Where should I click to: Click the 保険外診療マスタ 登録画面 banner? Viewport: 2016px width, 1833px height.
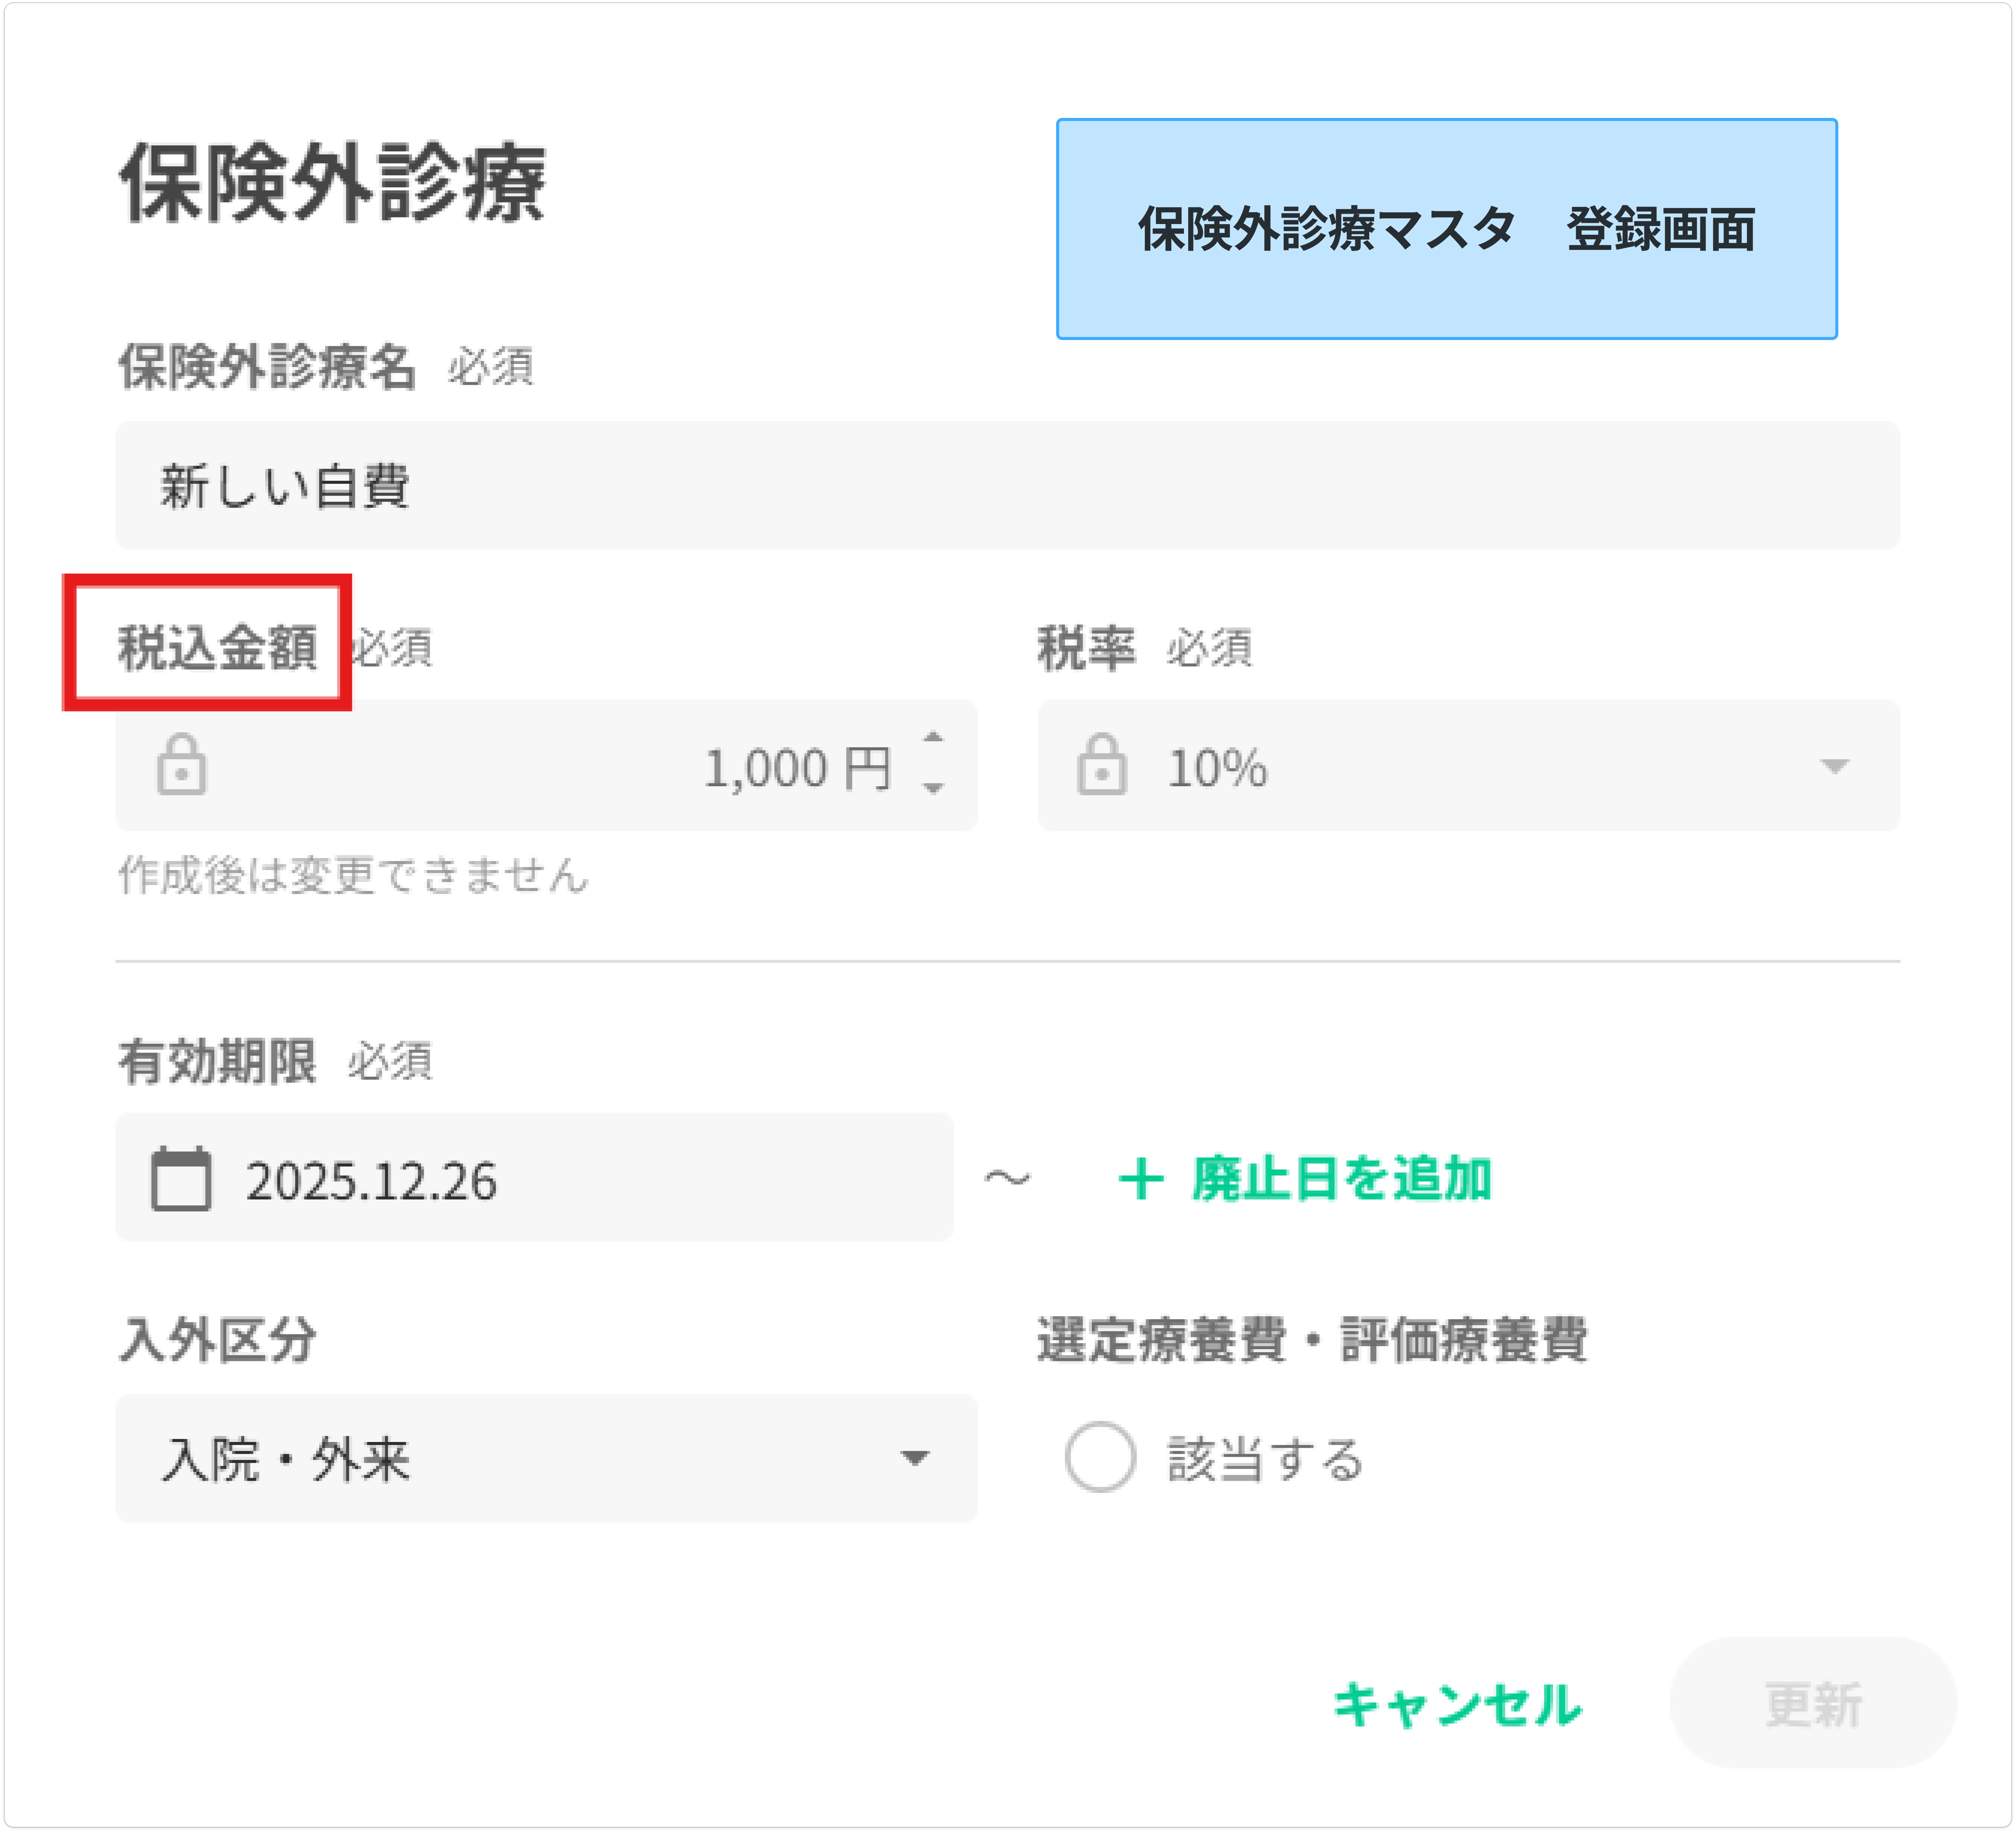tap(1446, 229)
